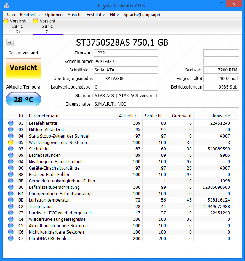245x261 pixels.
Task: Switch to the C: drive tab
Action: click(x=48, y=26)
